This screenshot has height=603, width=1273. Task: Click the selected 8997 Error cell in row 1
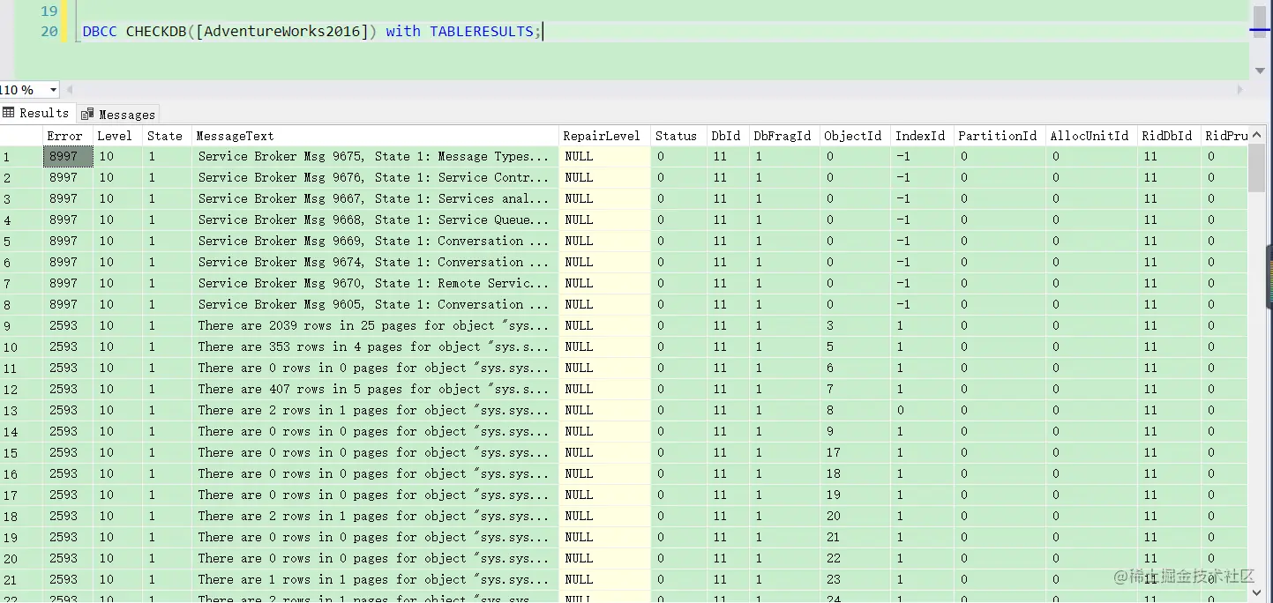pos(68,156)
